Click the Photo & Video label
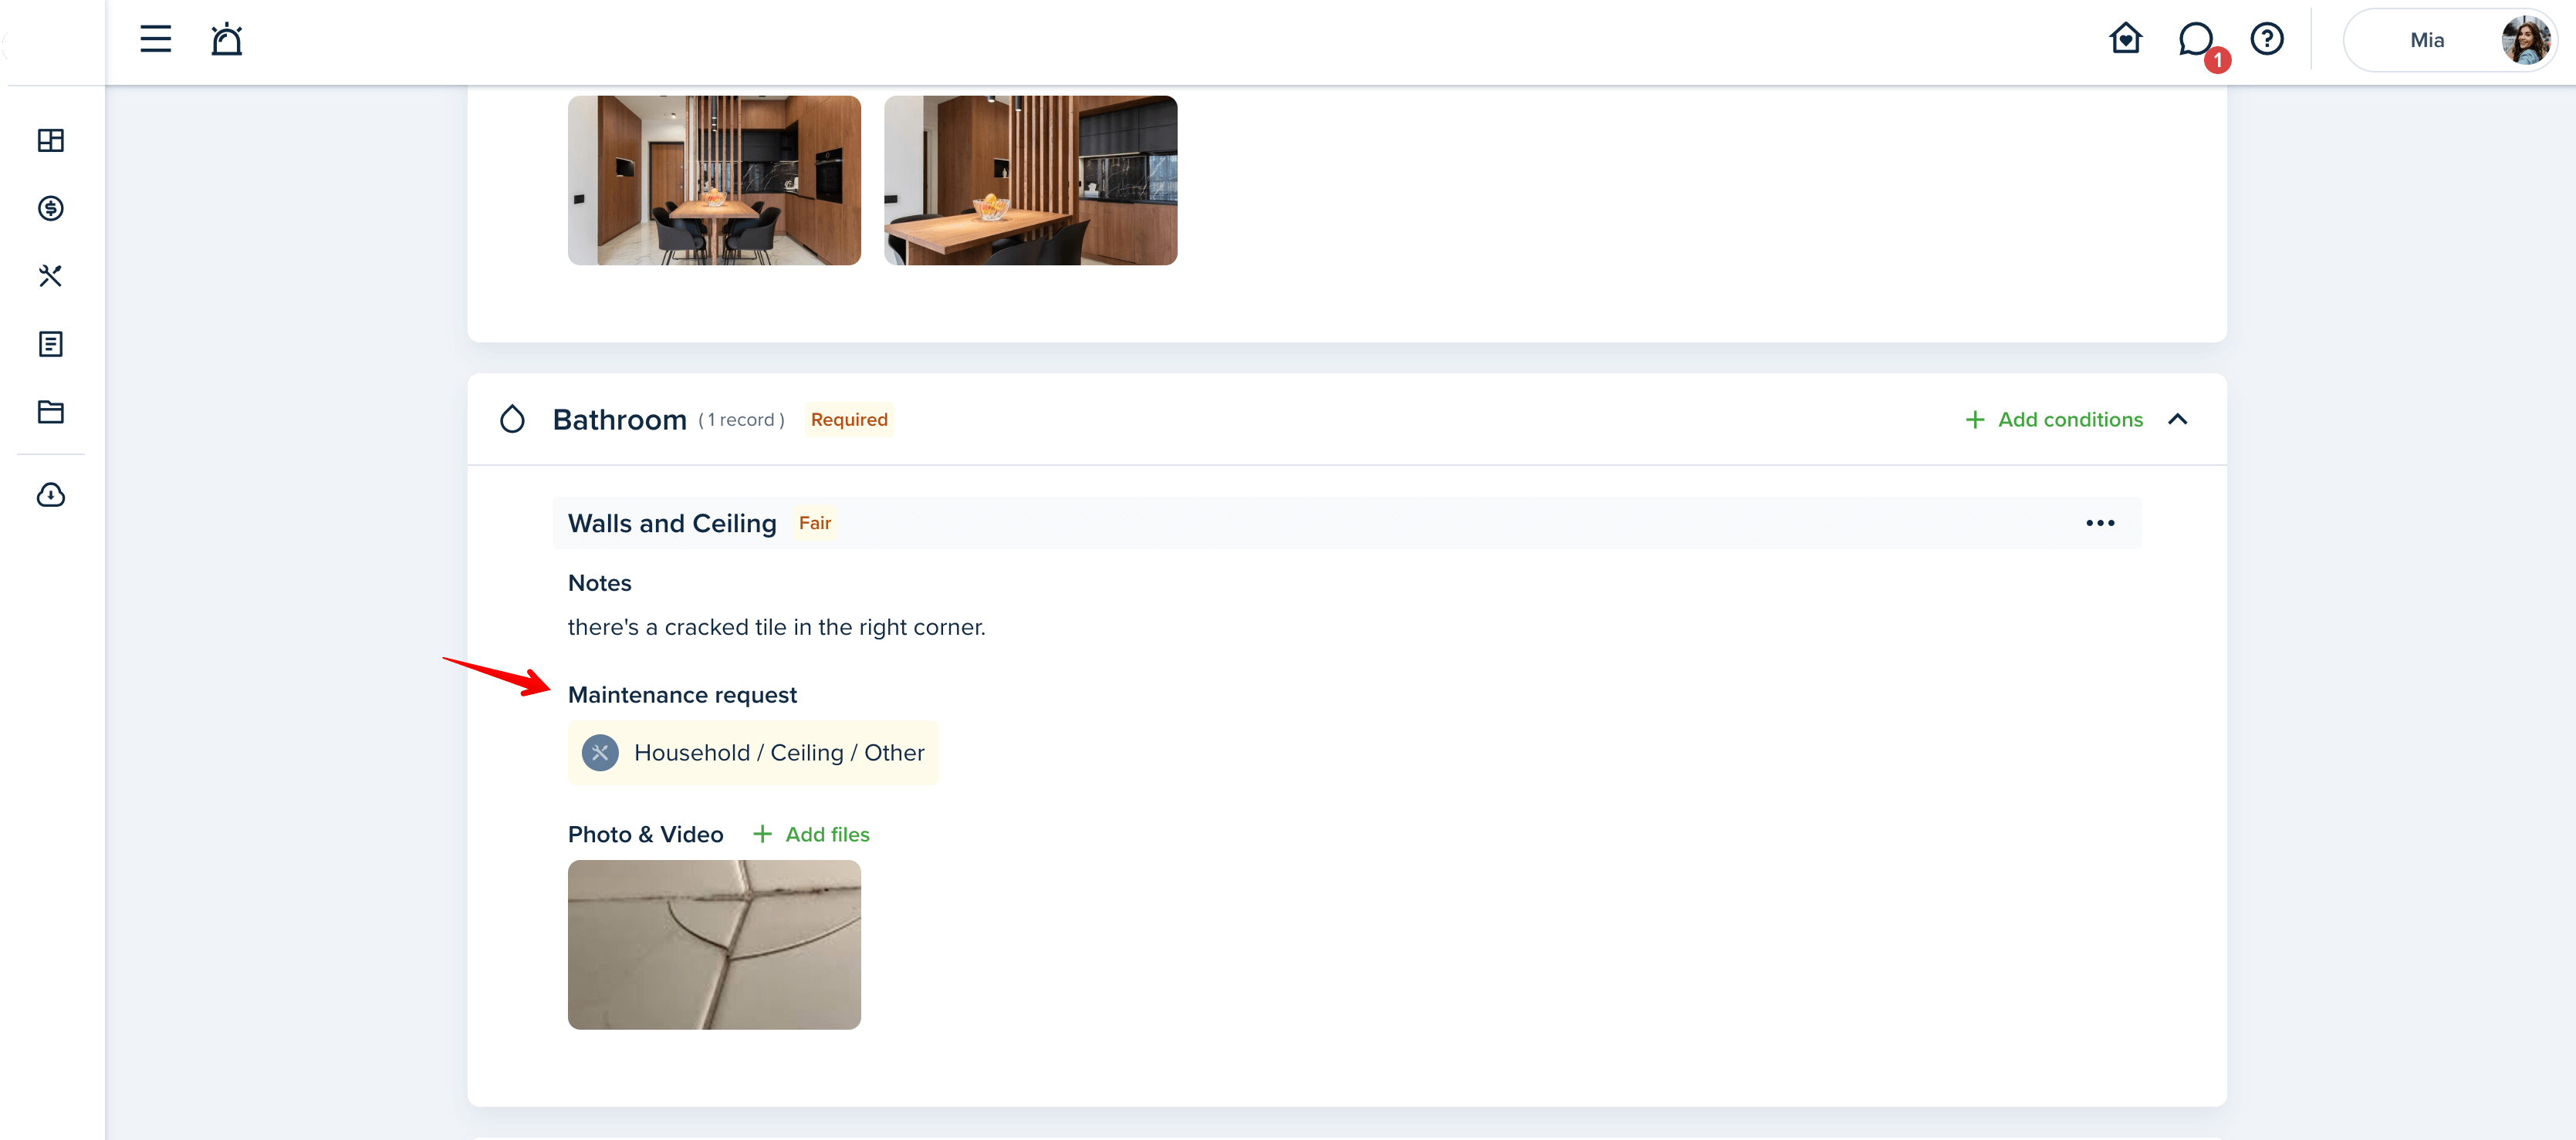The height and width of the screenshot is (1140, 2576). tap(645, 835)
